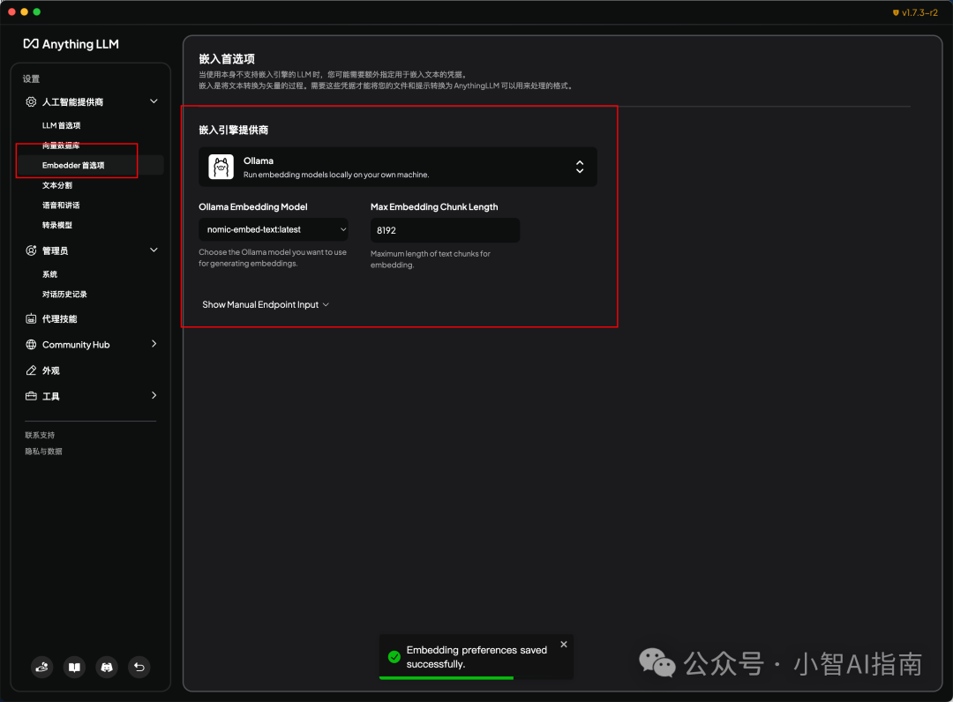Collapse the 管理员 section chevron
Image resolution: width=953 pixels, height=702 pixels.
pos(154,250)
